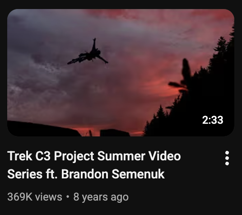Click the sunset bike jump video thumbnail
This screenshot has width=242, height=215.
point(121,73)
